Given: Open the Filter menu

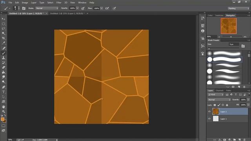Looking at the screenshot, I should click(59, 3).
